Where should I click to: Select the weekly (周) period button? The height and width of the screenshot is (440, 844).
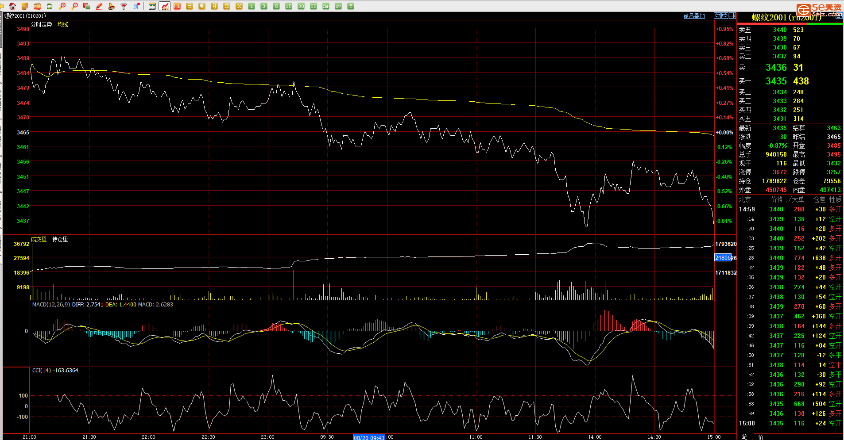coord(202,6)
